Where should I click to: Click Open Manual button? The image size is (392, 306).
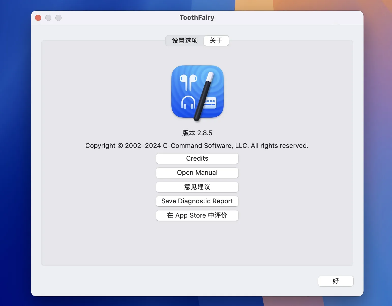(x=197, y=173)
